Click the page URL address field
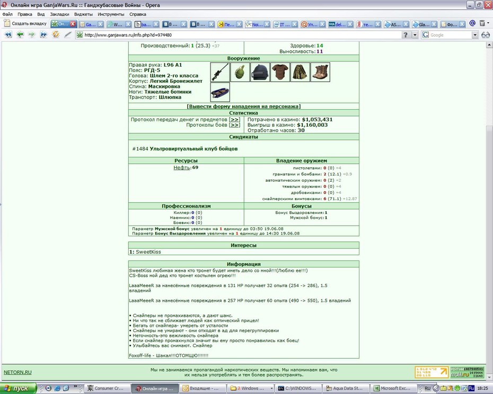The height and width of the screenshot is (394, 493). click(239, 35)
